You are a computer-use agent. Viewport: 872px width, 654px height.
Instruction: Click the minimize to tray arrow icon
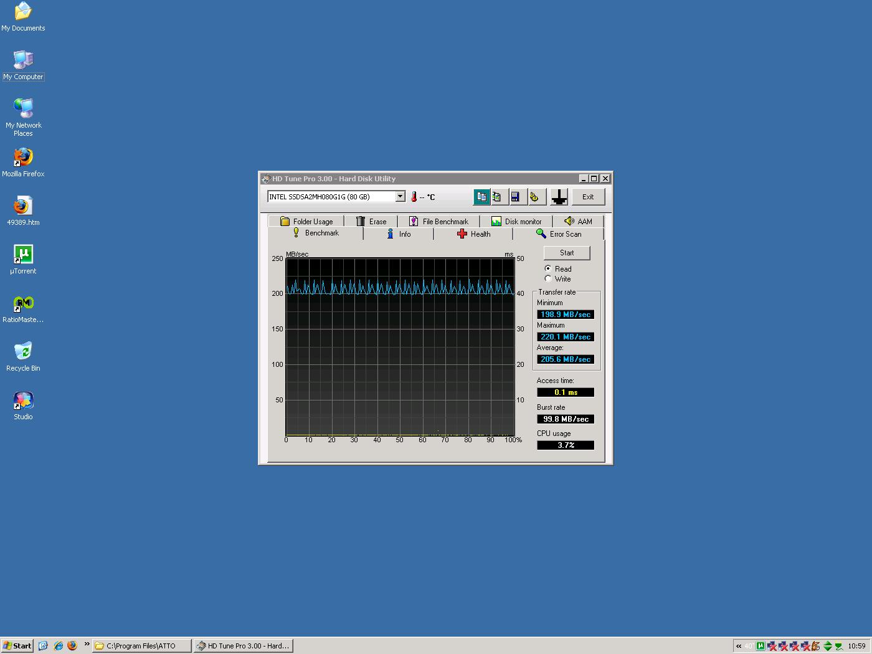click(559, 197)
